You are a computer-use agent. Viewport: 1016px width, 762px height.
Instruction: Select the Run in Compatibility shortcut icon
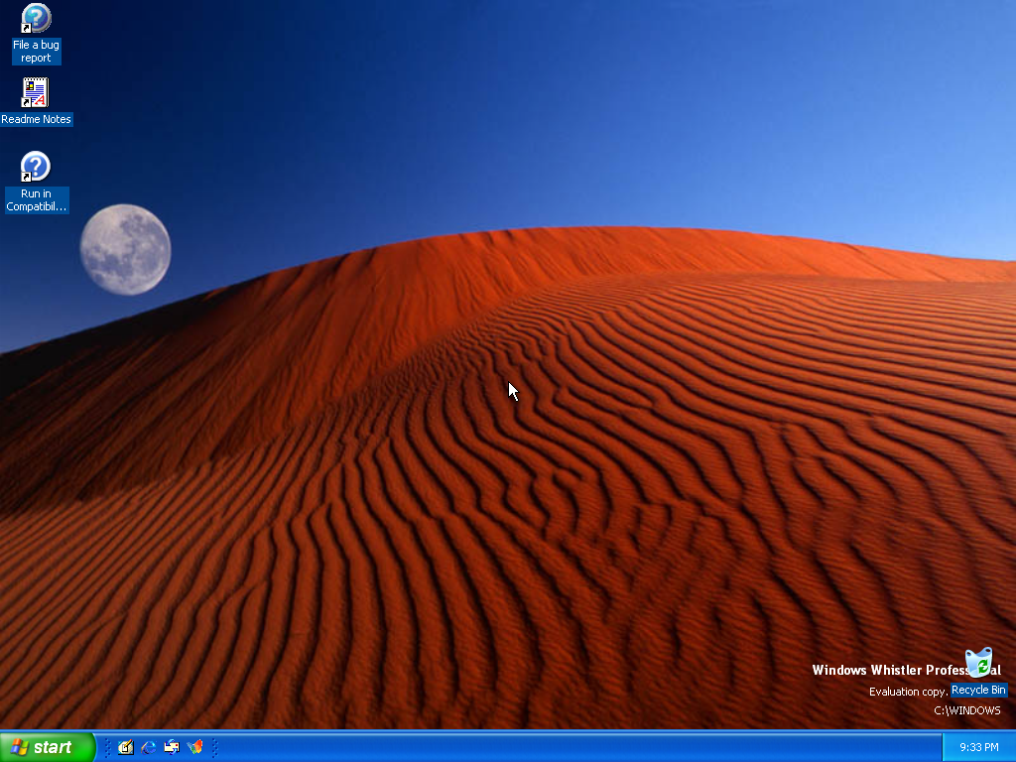click(x=36, y=167)
